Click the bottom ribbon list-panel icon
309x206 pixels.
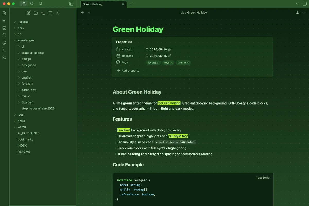pos(4,57)
